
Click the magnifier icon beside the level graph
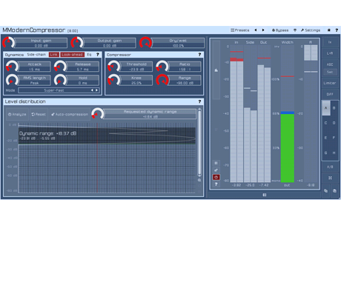[x=199, y=180]
